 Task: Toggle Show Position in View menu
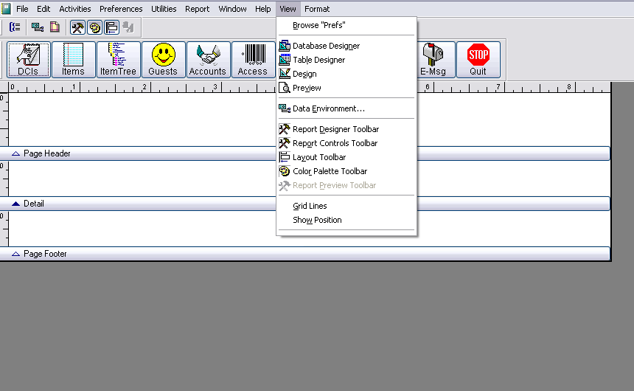[346, 220]
